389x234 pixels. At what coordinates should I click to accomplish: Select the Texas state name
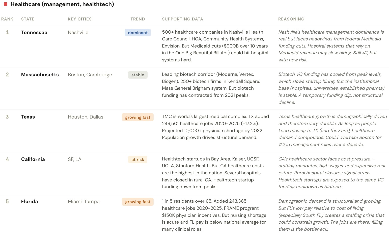point(28,117)
